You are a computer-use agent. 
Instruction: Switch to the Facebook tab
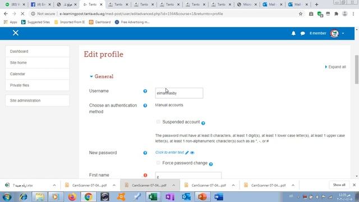tap(40, 4)
